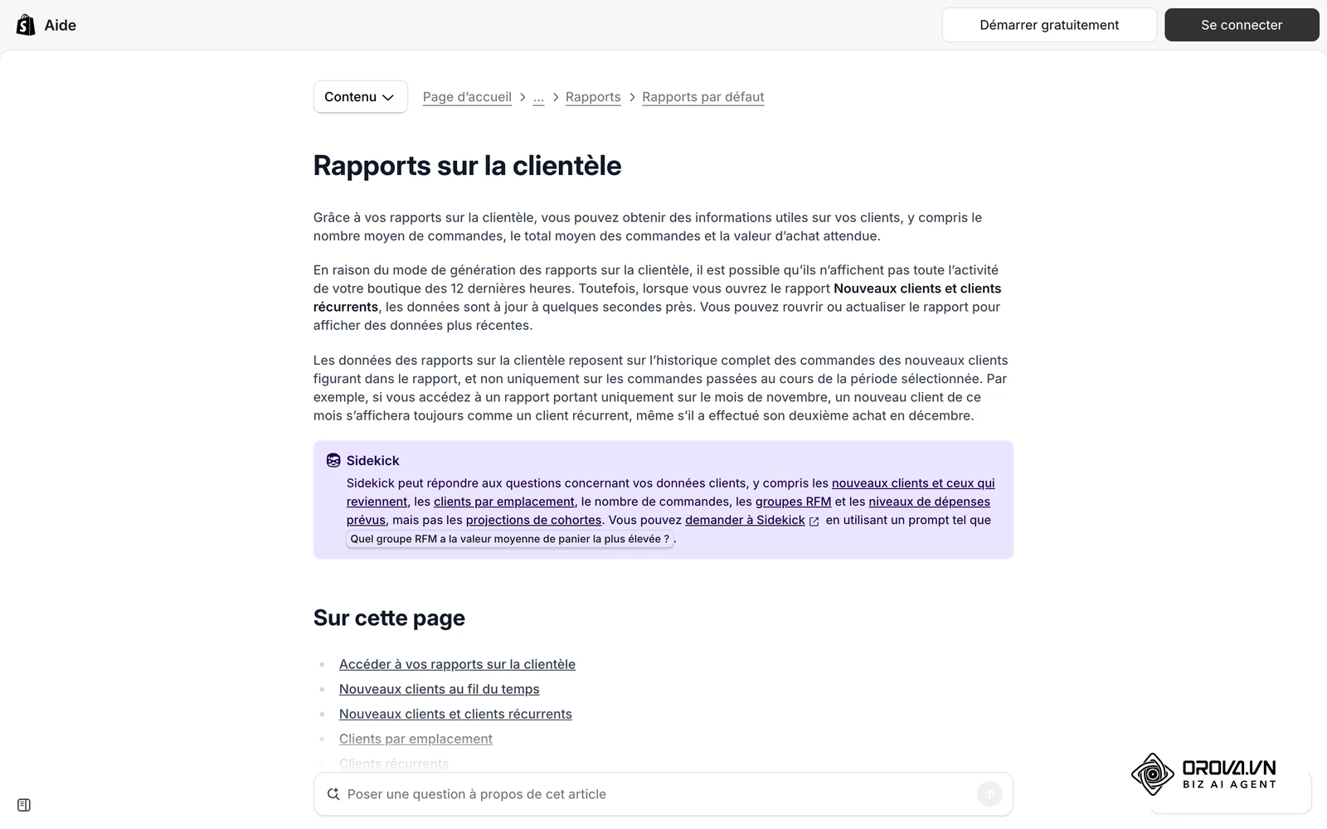Toggle the sidebar panel icon at bottom left
This screenshot has width=1327, height=829.
(24, 805)
